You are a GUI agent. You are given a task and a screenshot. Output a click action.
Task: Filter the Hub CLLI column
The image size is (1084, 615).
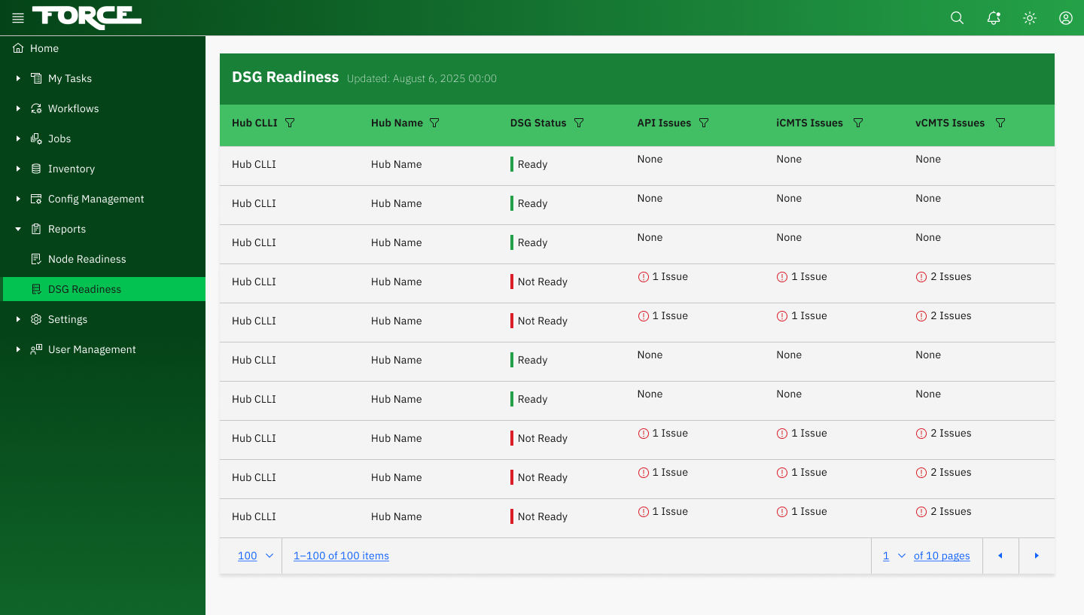291,122
